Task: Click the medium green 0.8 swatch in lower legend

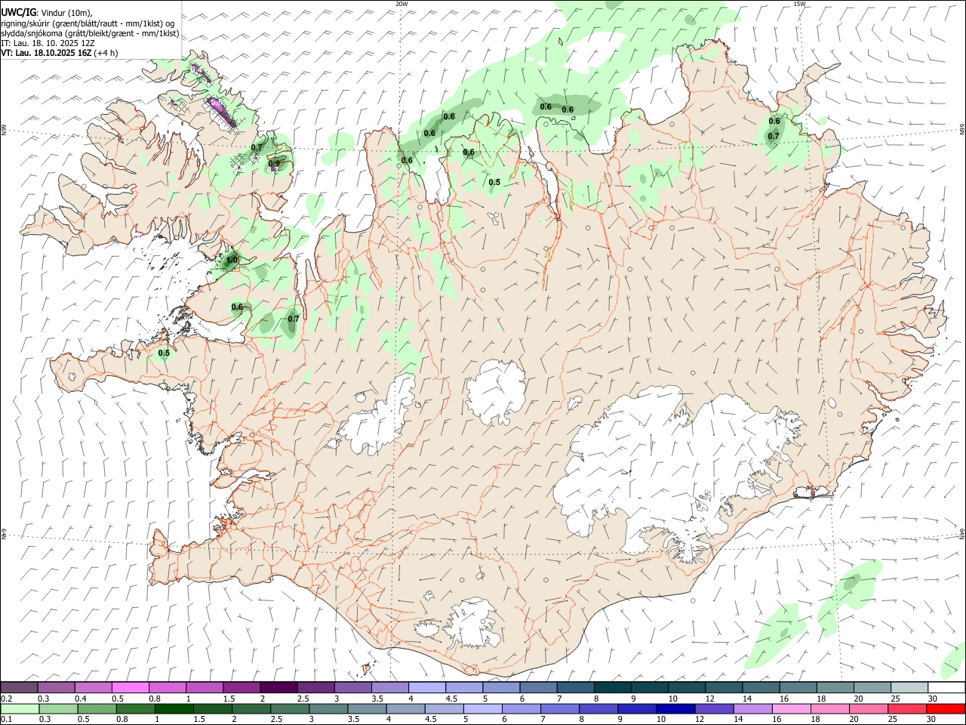Action: pos(135,708)
